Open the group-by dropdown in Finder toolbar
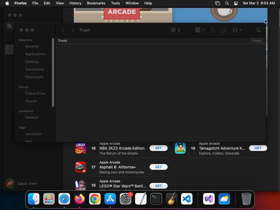 point(200,30)
